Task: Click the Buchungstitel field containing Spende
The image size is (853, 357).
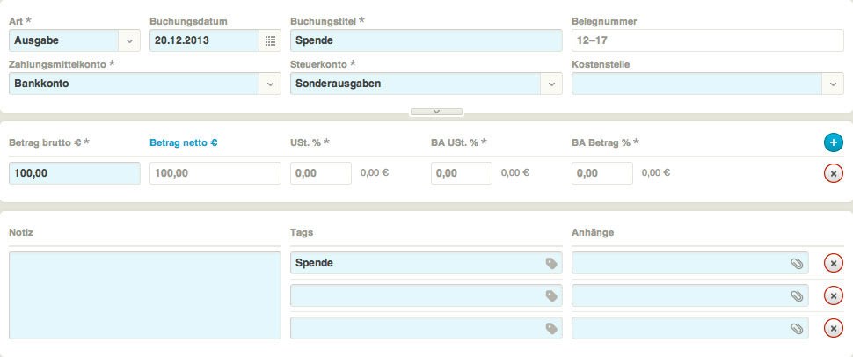Action: [x=426, y=40]
